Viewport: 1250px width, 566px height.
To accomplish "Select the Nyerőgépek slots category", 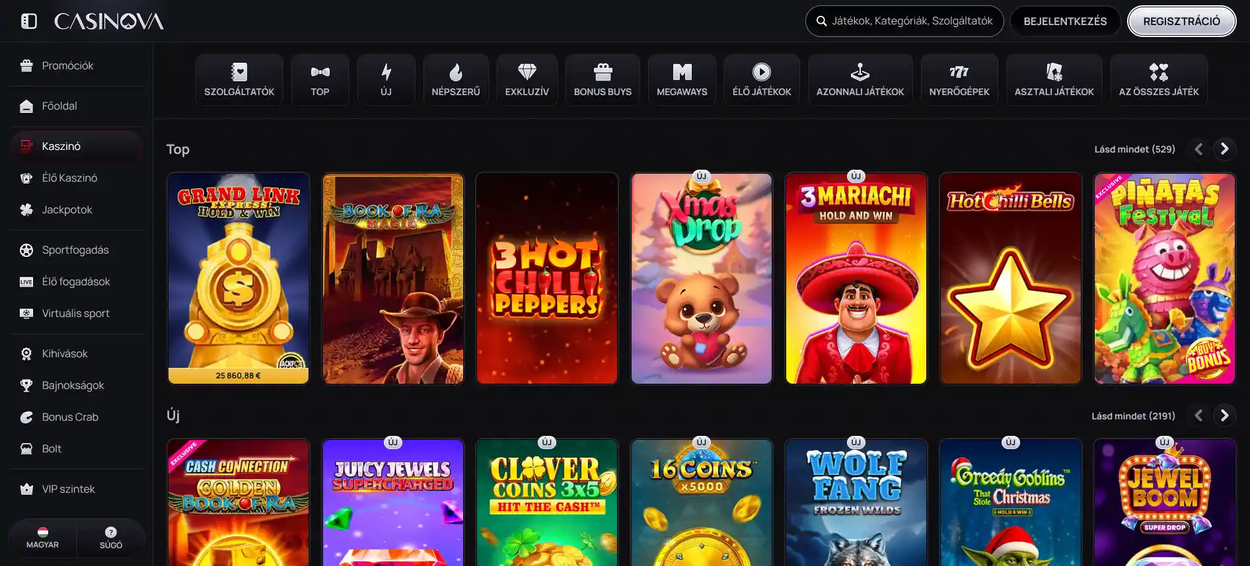I will [x=959, y=80].
